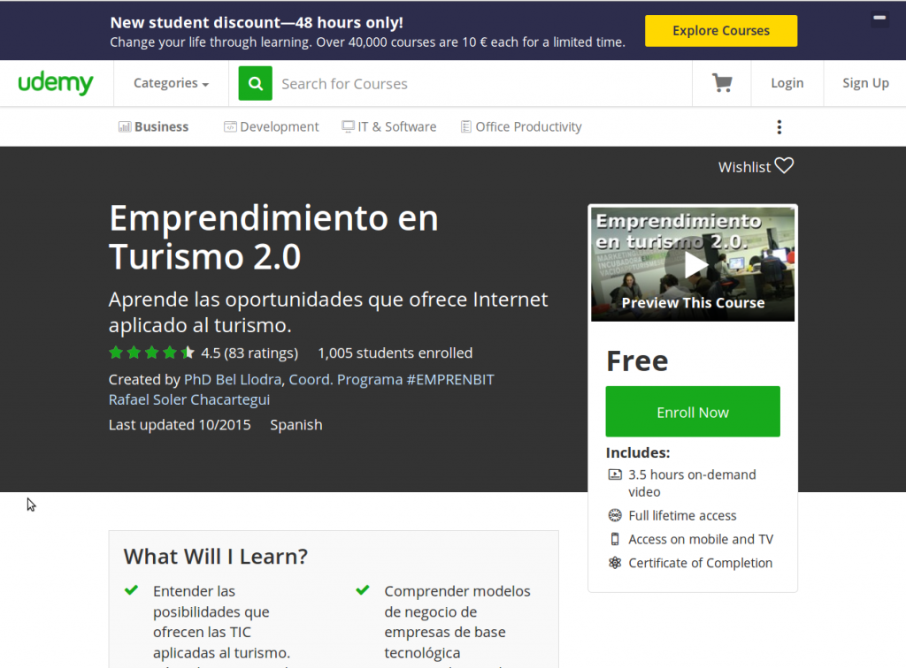Screen dimensions: 906x668
Task: Open the IT & Software category
Action: coord(389,127)
